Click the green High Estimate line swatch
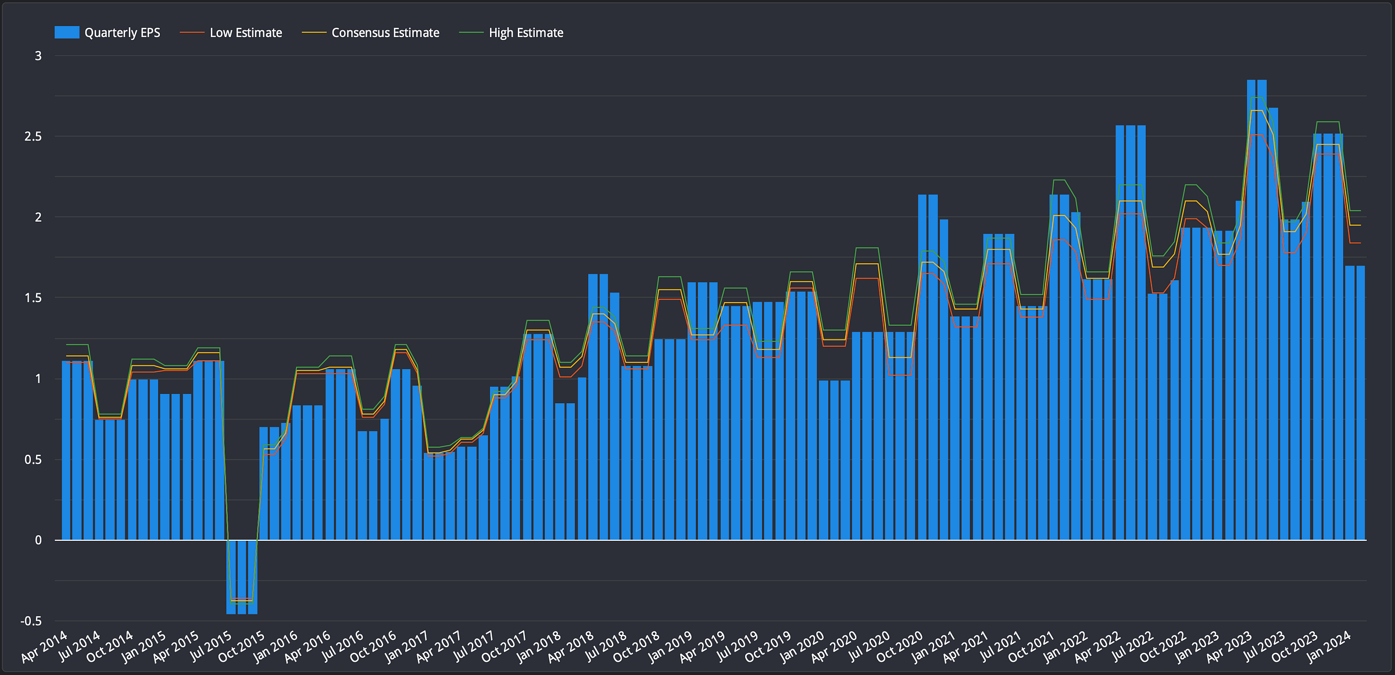 click(x=471, y=33)
